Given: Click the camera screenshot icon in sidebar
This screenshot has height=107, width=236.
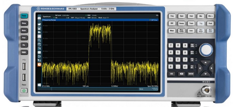Looking at the screenshot, I should coord(39,18).
